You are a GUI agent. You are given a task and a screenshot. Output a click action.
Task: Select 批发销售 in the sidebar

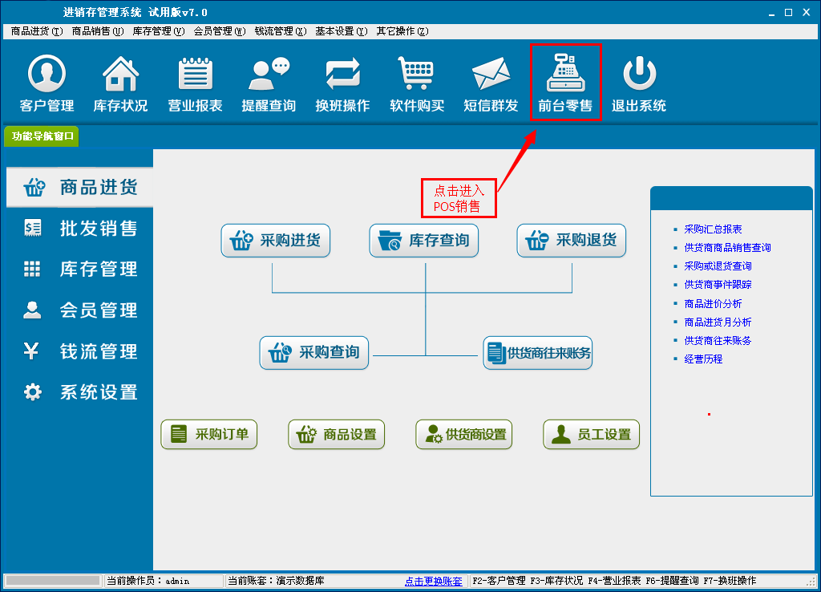[x=79, y=229]
